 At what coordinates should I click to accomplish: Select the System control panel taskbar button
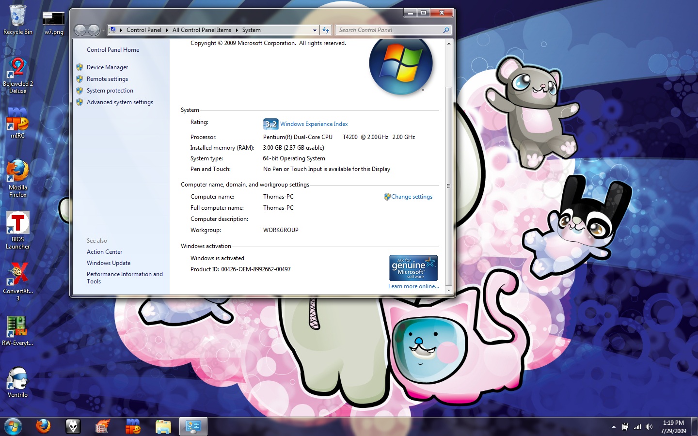click(193, 426)
